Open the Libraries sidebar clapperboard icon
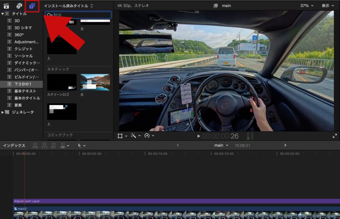Viewport: 340px width, 219px height. (x=6, y=6)
